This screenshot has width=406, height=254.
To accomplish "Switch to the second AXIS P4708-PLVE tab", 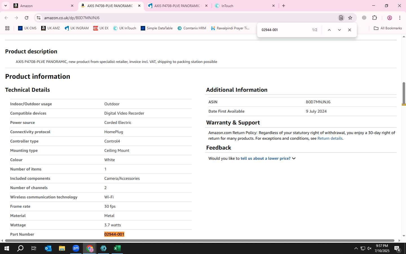I will point(178,6).
